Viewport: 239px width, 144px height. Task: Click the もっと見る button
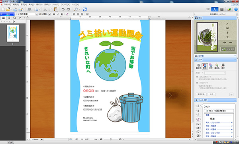[x=228, y=49]
